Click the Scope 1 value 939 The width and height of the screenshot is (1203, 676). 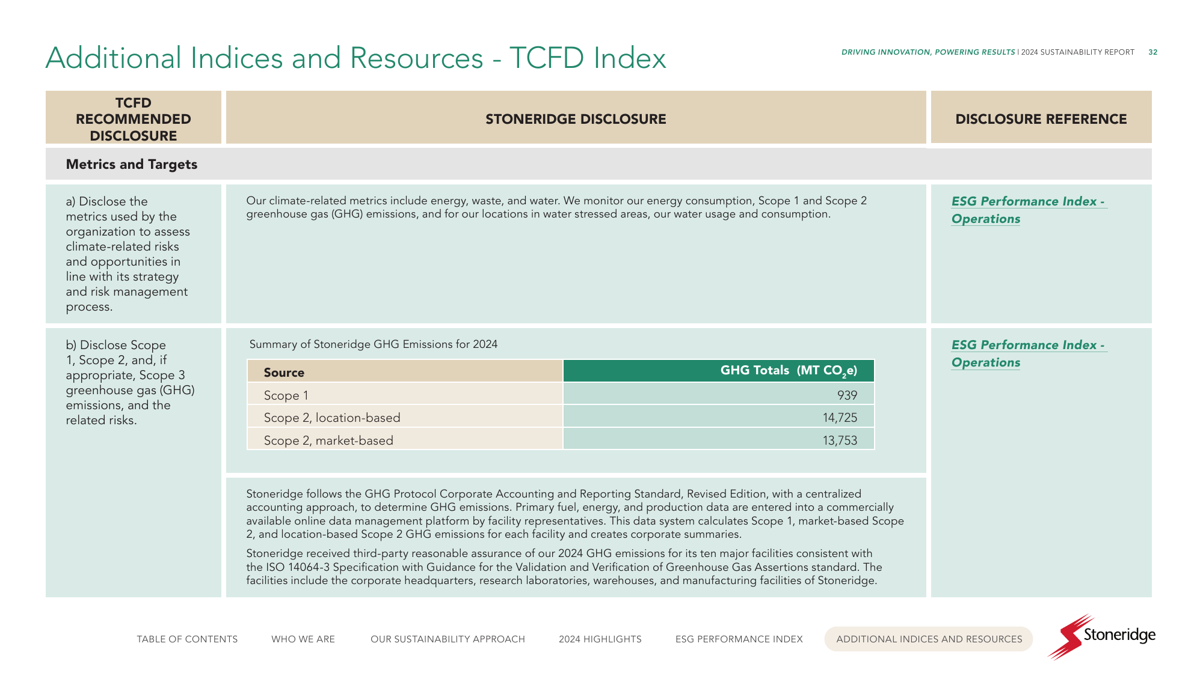coord(847,395)
